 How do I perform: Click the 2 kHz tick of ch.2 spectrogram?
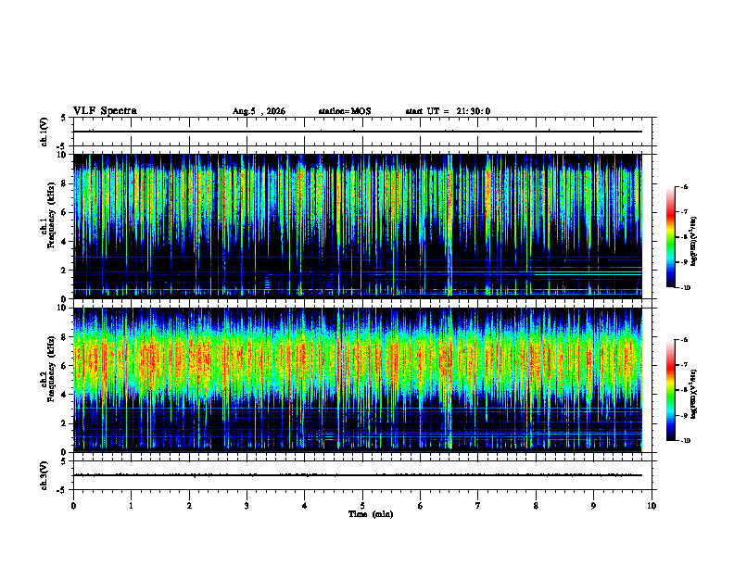[65, 423]
